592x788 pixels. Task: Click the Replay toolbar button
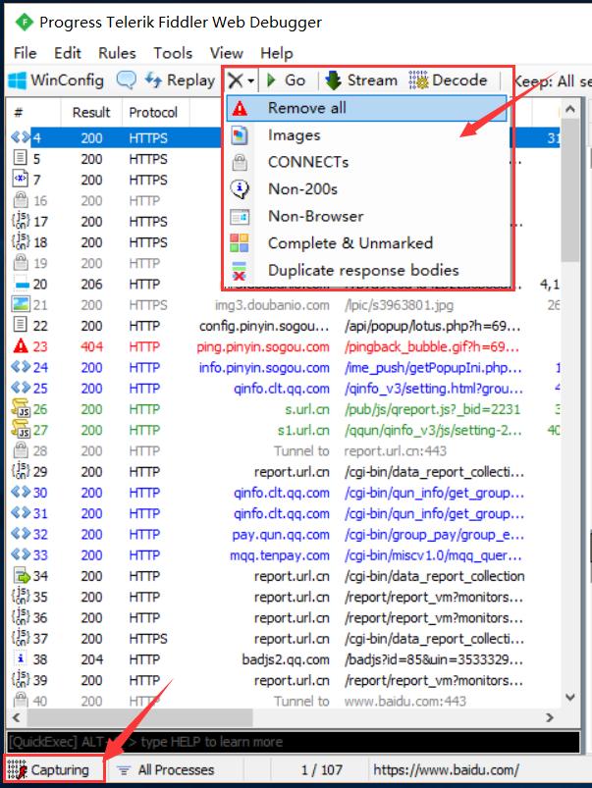coord(180,80)
